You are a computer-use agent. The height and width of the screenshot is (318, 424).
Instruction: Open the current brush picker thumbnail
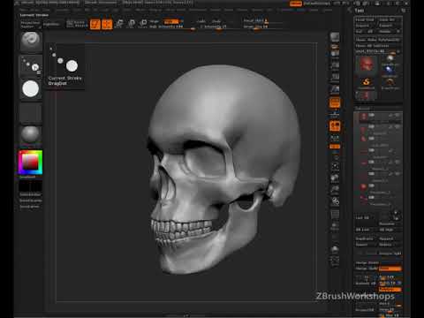click(x=31, y=42)
